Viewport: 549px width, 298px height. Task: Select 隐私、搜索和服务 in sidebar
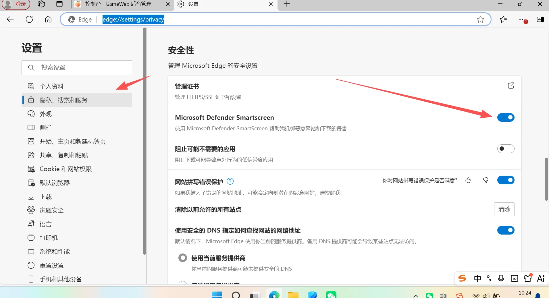[x=77, y=100]
